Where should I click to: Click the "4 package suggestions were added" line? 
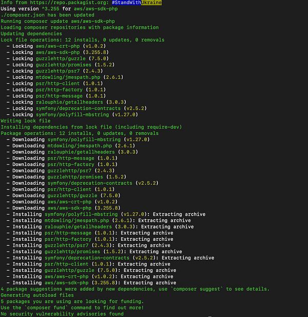coord(135,289)
